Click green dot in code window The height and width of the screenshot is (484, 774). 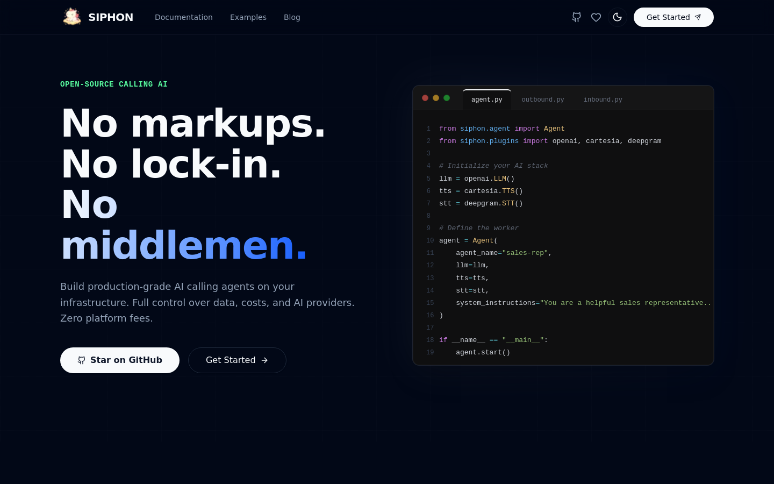tap(447, 98)
